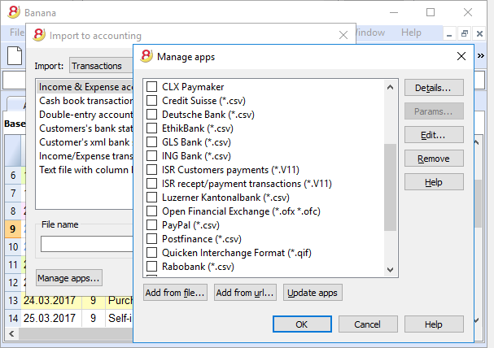This screenshot has height=348, width=494.
Task: Click the toolbar overflow chevron icon
Action: 480,56
